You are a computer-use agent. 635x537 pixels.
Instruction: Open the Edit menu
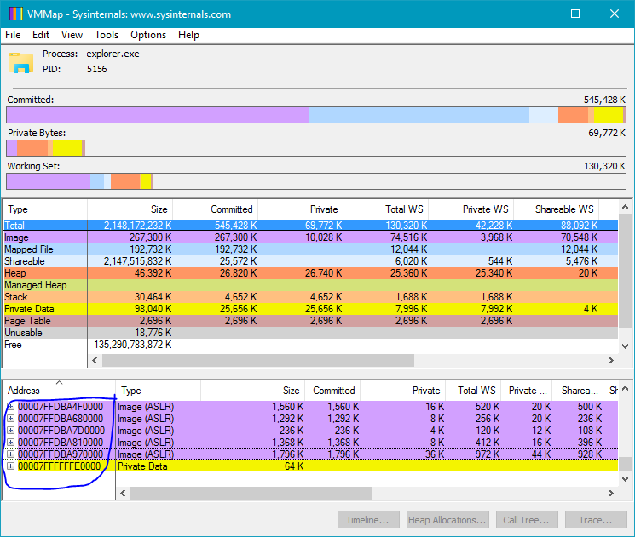click(41, 35)
